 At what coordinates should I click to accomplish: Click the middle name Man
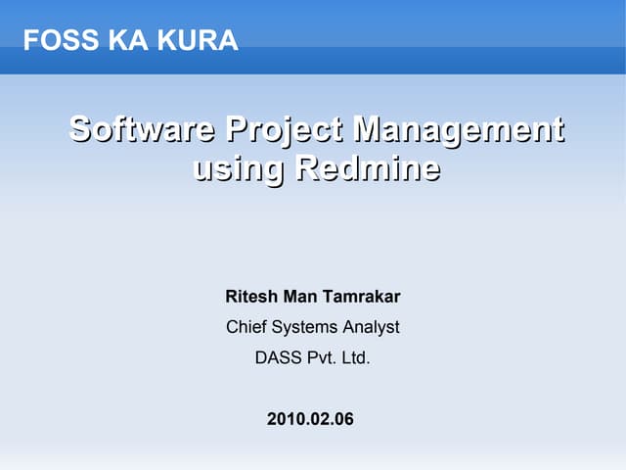tap(300, 297)
